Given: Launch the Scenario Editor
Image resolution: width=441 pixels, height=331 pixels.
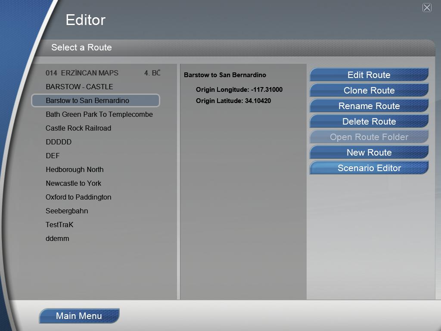Looking at the screenshot, I should click(369, 168).
